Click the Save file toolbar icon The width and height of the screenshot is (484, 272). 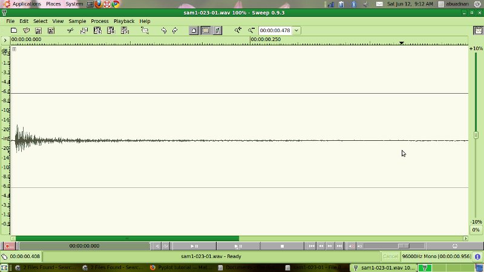pos(38,30)
